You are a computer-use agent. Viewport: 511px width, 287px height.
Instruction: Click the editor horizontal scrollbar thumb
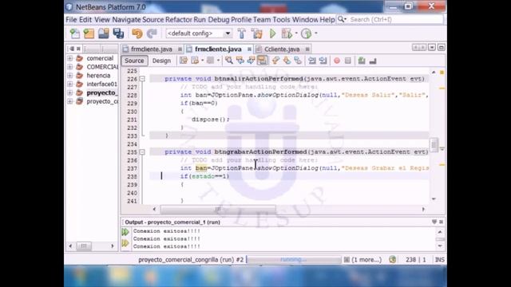(x=218, y=209)
